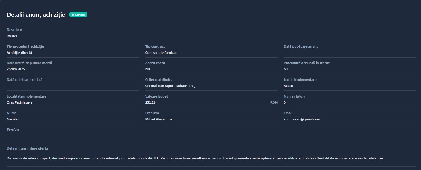Click the Procedură derulată în trecut value
The image size is (421, 170).
coord(286,69)
